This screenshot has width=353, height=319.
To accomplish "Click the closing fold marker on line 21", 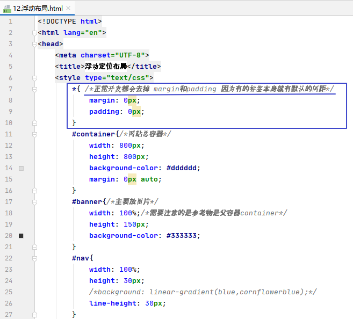I will click(34, 247).
